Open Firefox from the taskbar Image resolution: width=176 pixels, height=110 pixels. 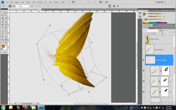pos(26,107)
